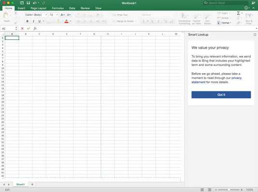The height and width of the screenshot is (192, 258).
Task: Click the currency format icon
Action: pos(144,21)
